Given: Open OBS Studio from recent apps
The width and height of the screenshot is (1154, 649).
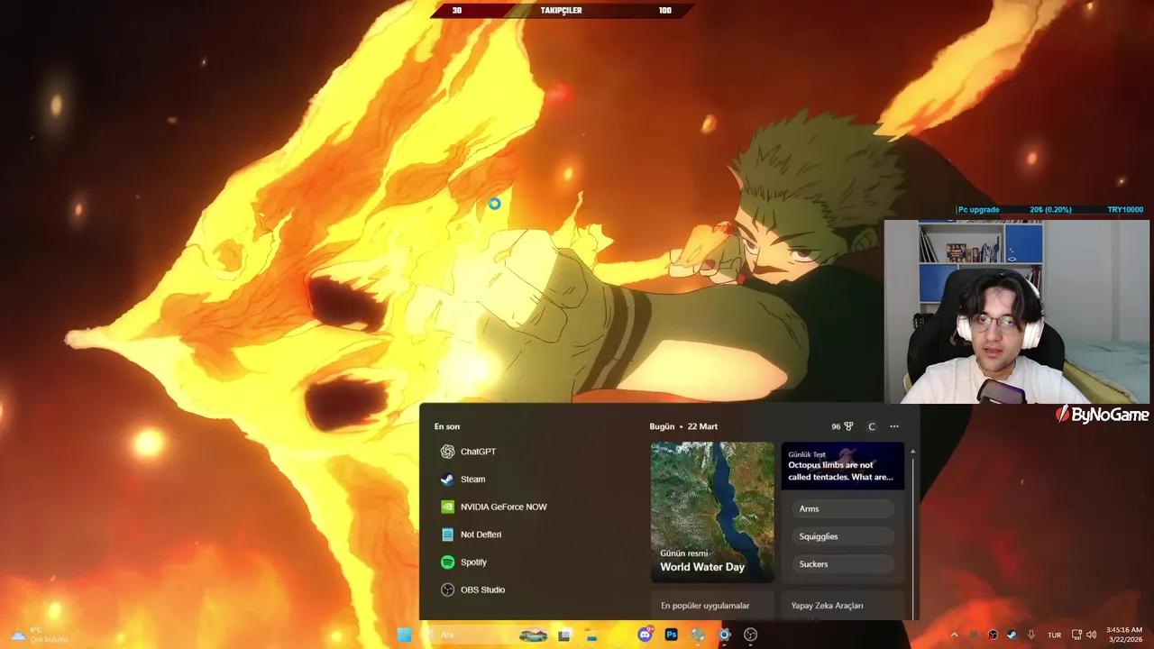Looking at the screenshot, I should [x=472, y=590].
